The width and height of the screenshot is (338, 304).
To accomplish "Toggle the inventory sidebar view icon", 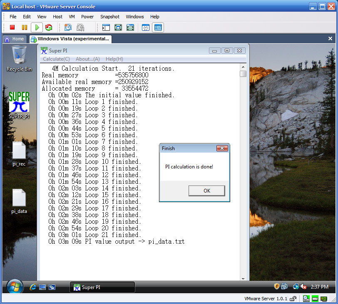I will point(106,27).
